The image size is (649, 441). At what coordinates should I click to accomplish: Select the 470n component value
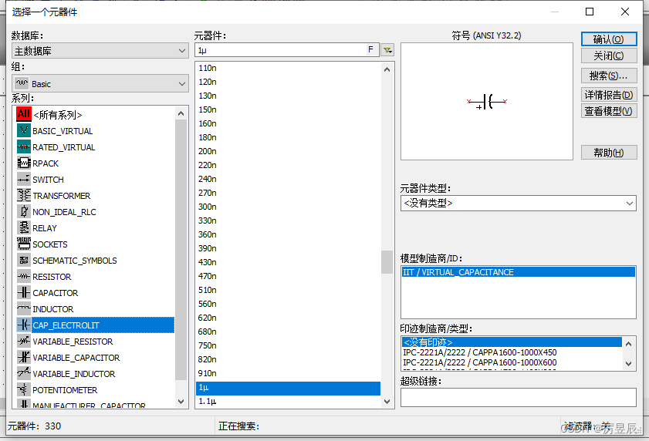[208, 276]
